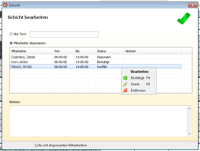Screen dimensions: 200x151
Task: Select the row with status Disponiert
Action: [x=96, y=57]
